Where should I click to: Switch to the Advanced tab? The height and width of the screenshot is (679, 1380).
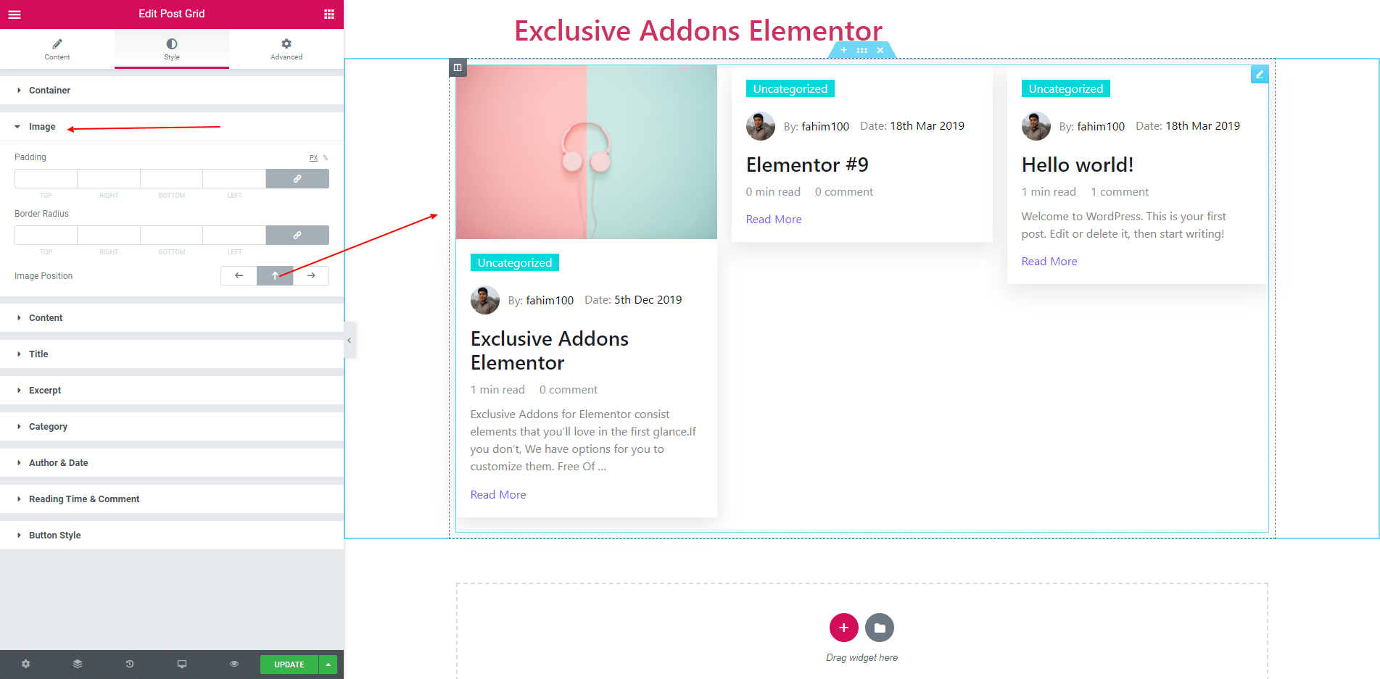286,49
